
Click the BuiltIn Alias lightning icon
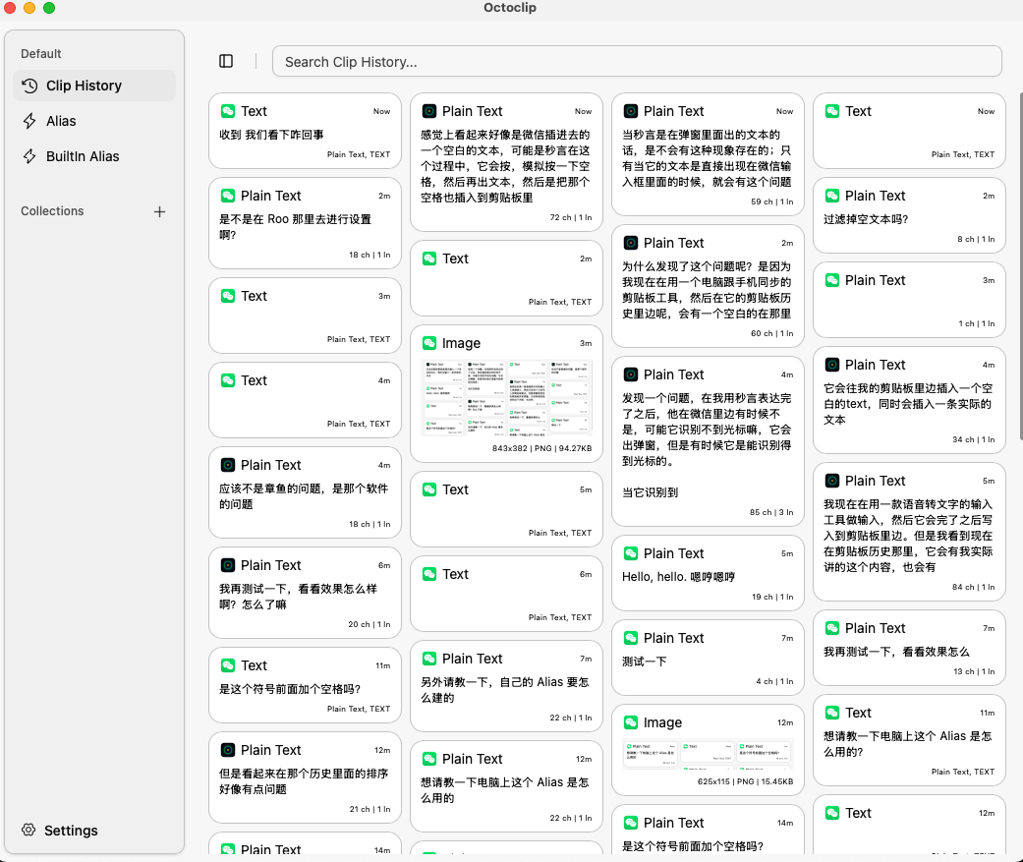tap(29, 156)
